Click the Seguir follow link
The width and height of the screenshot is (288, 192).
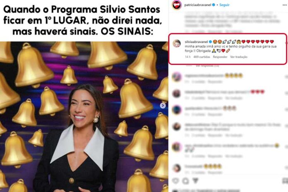point(224,5)
